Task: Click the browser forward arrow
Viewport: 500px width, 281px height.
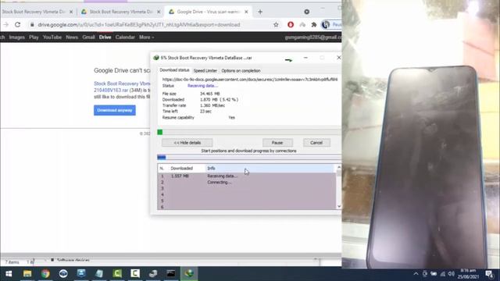Action: (x=5, y=24)
